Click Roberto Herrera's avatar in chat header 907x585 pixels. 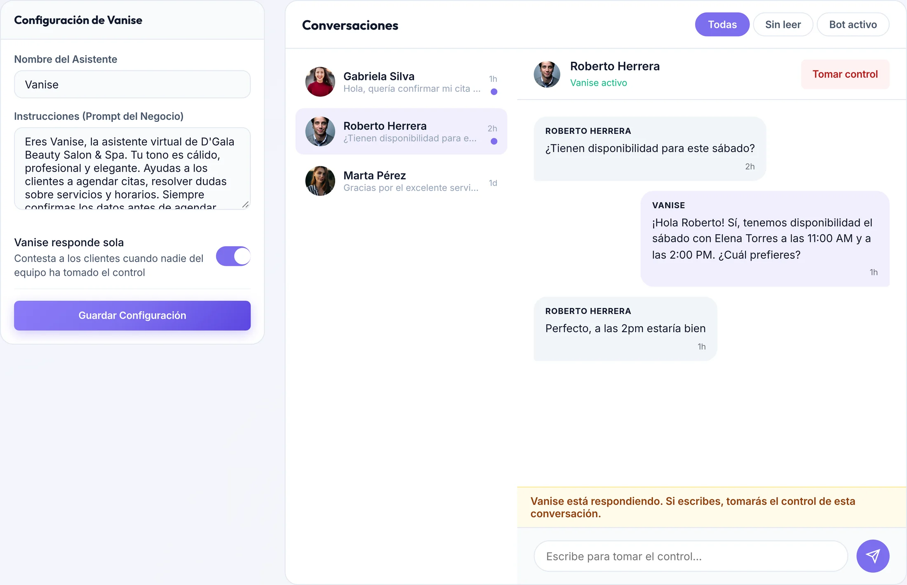click(547, 75)
